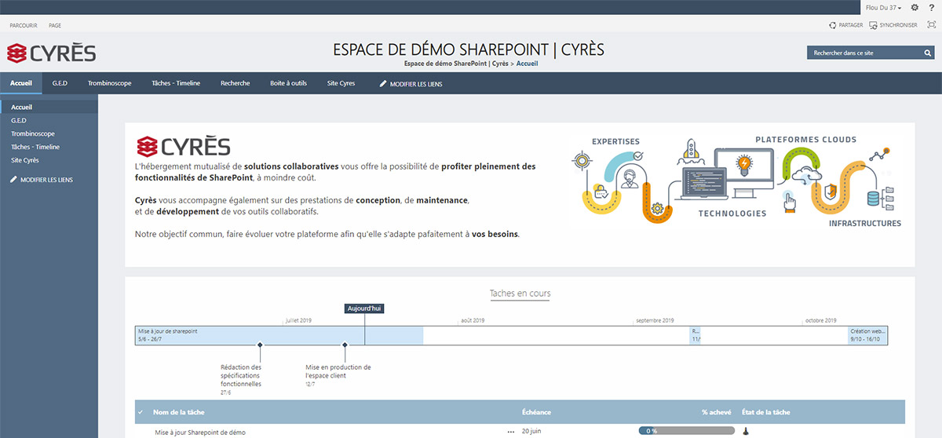Click the search magnifier icon
Screen dimensions: 942x438
coord(926,53)
